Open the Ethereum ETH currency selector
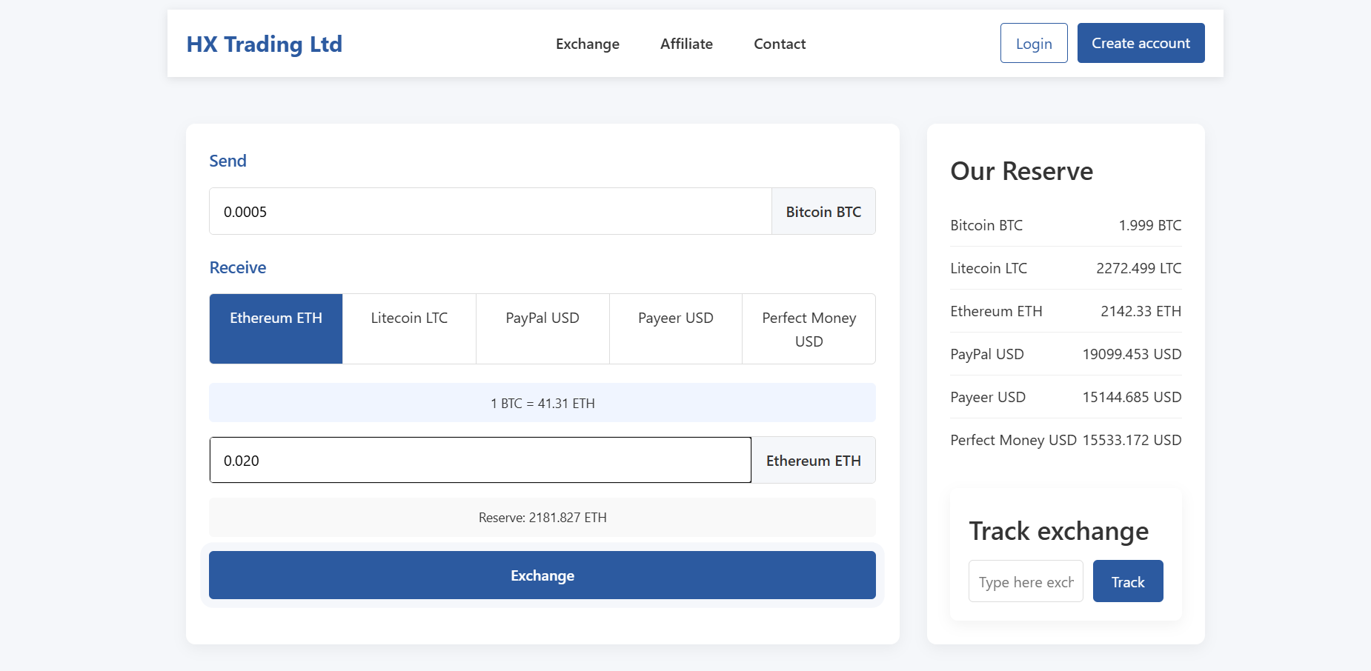 814,460
